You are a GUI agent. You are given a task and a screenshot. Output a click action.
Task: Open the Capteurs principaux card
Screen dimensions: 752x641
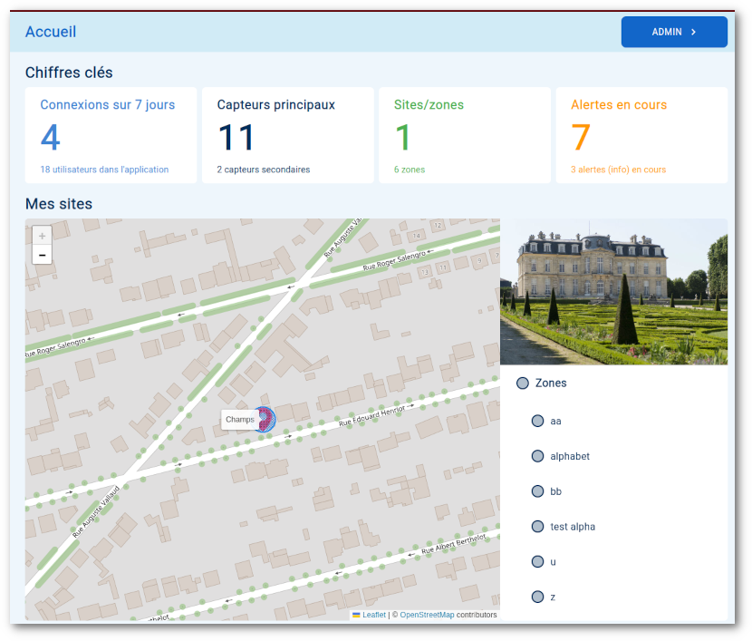click(x=287, y=135)
